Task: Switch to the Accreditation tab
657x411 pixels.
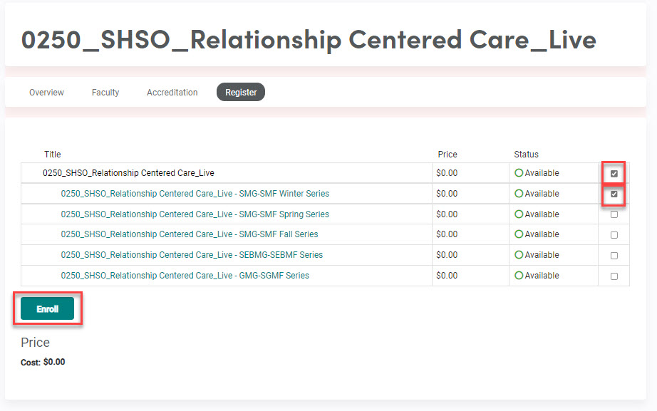Action: 172,92
